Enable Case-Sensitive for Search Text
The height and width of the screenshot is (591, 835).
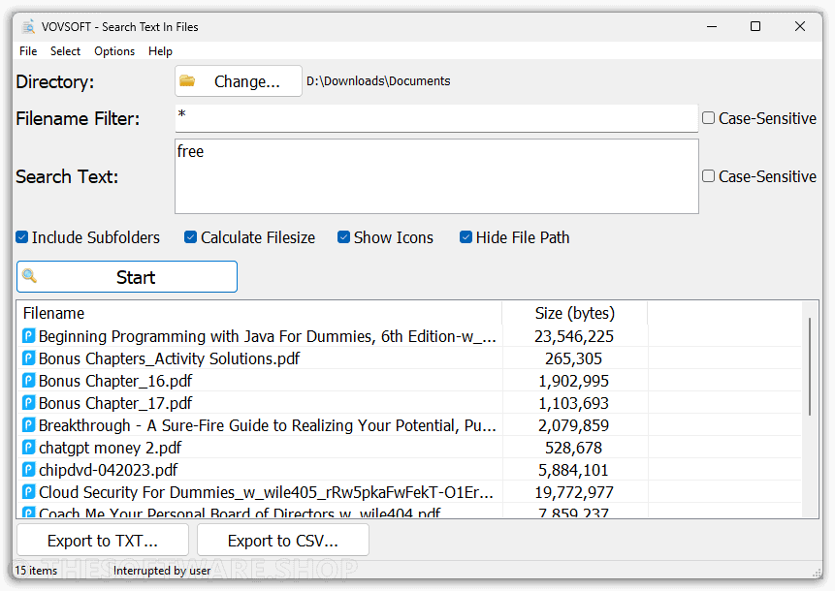click(x=708, y=176)
